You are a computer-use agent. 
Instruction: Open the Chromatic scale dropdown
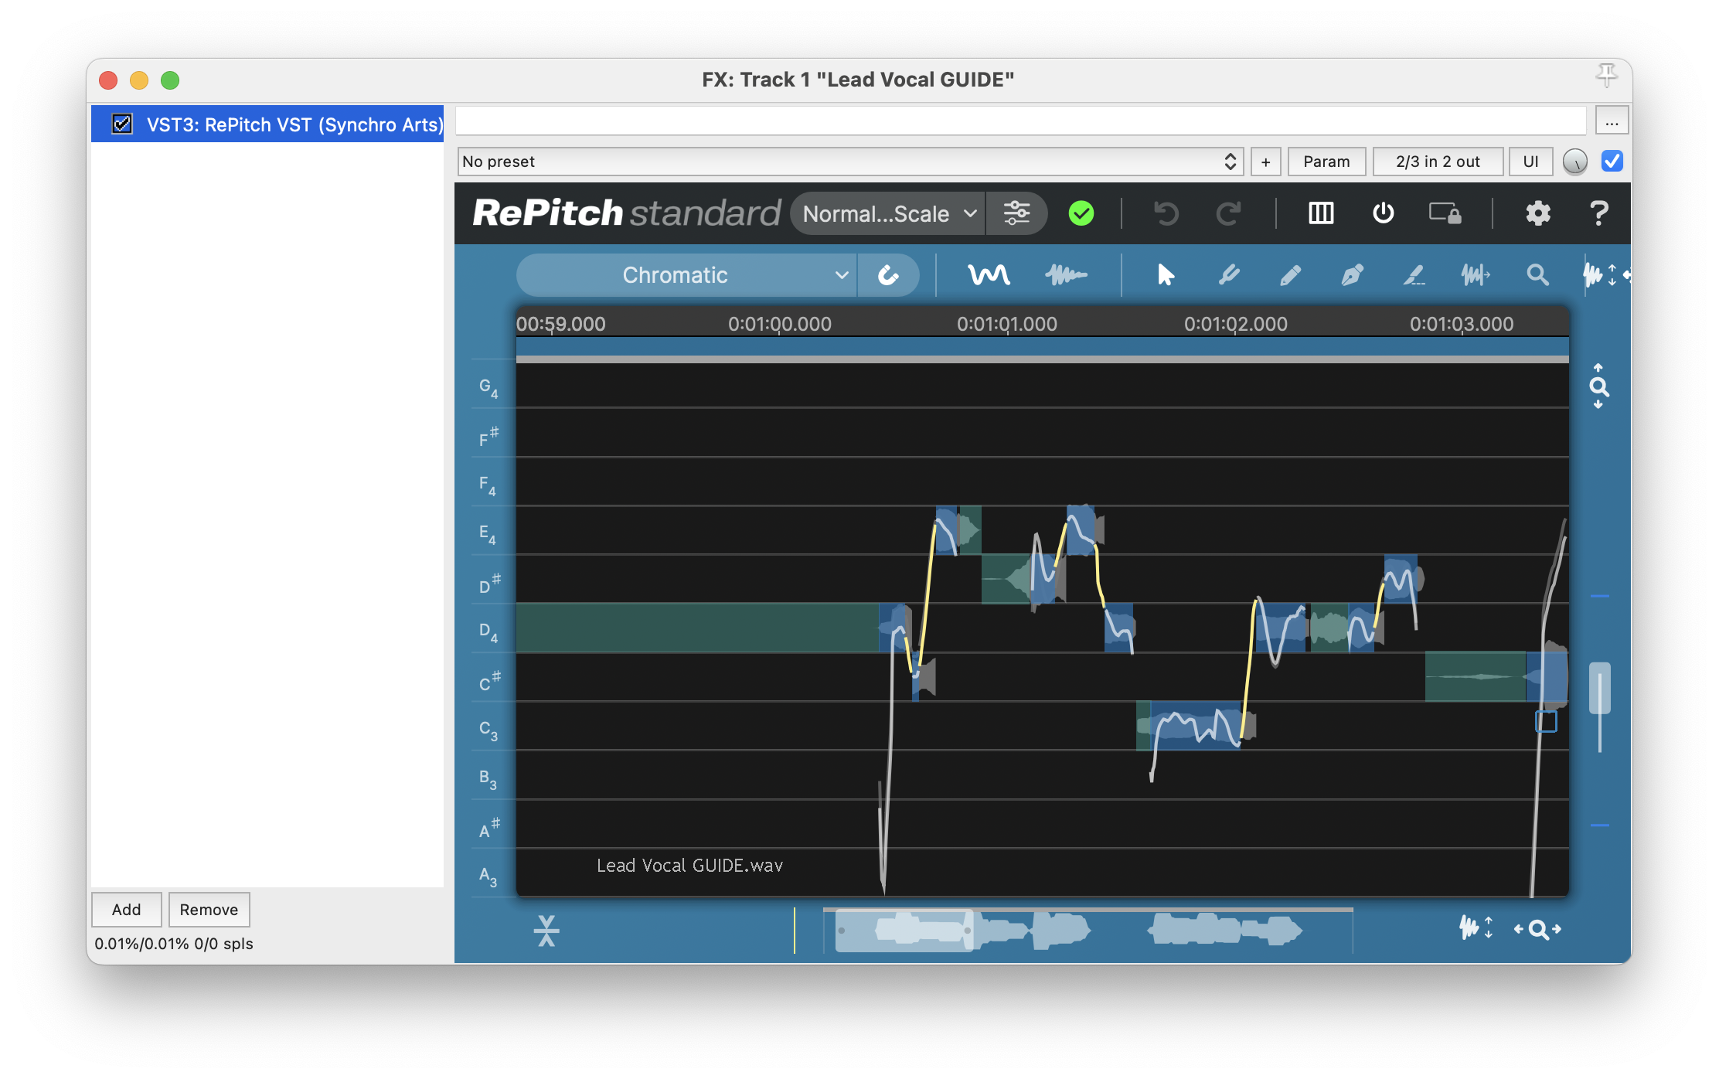click(686, 275)
